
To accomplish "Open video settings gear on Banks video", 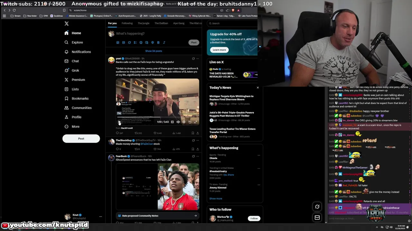I will pos(184,122).
